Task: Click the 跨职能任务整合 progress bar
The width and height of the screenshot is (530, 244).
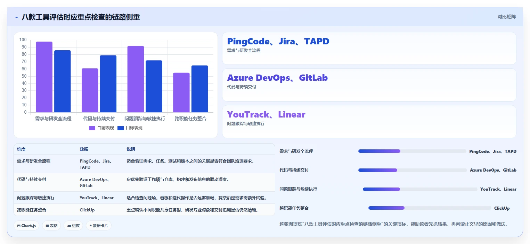Action: 430,208
